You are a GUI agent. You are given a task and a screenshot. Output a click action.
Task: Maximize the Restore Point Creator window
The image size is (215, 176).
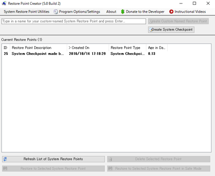[x=195, y=3]
